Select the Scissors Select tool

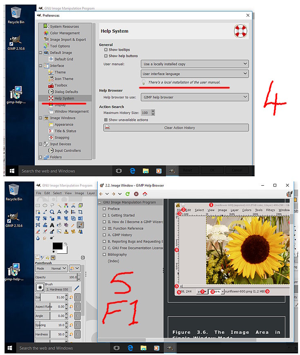[x=73, y=205]
